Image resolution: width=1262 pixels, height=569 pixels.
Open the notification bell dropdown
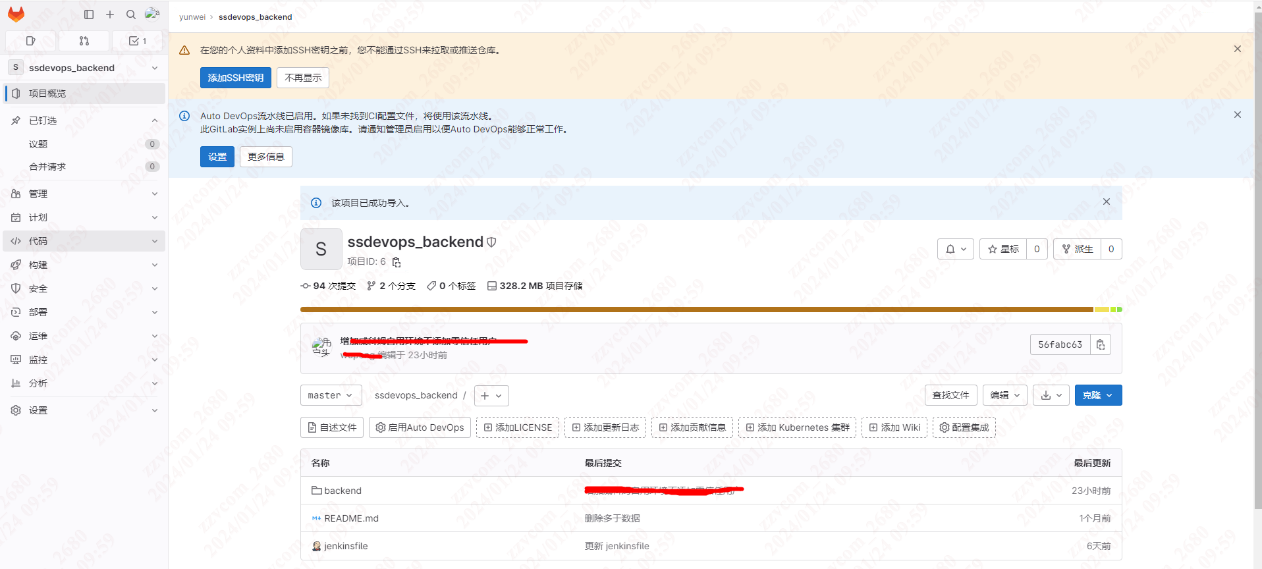click(x=956, y=249)
